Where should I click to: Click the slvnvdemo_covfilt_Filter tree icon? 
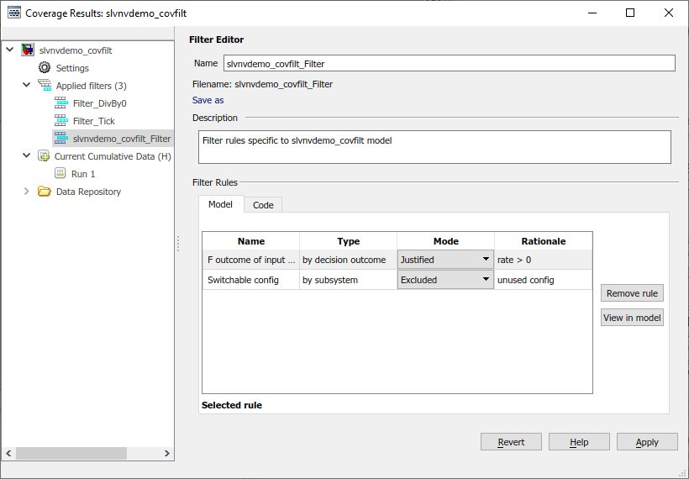point(61,138)
